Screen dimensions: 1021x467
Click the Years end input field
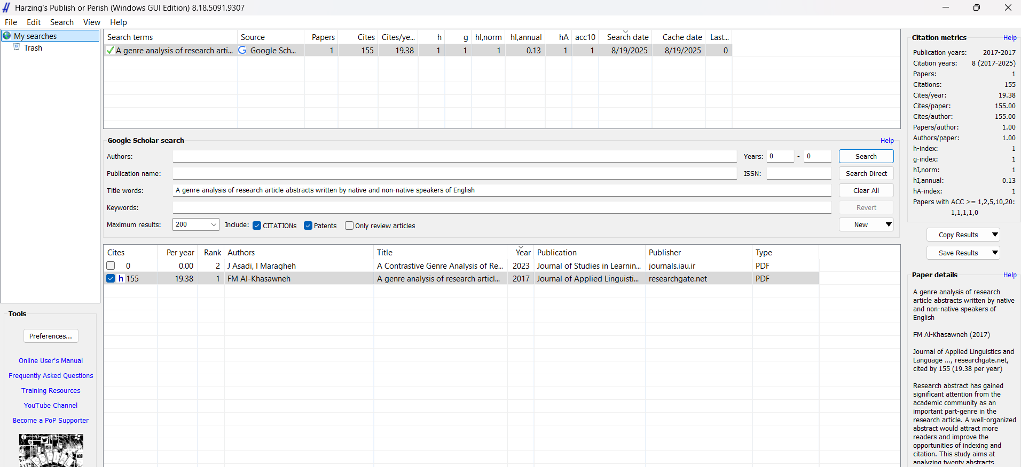[818, 156]
